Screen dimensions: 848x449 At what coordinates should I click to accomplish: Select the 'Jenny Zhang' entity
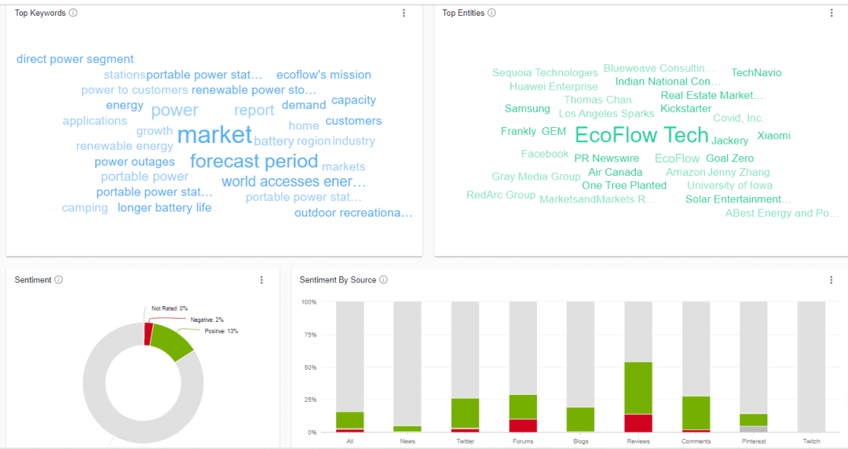pos(738,173)
